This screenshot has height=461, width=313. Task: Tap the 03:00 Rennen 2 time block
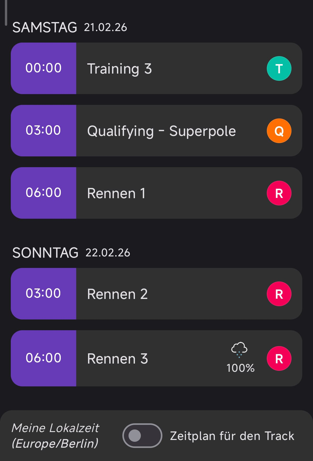pos(43,294)
